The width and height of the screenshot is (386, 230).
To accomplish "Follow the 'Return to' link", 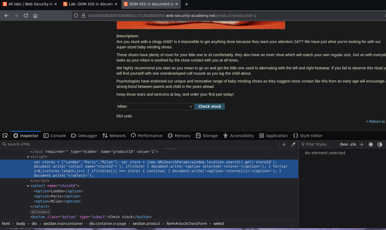I will click(375, 121).
